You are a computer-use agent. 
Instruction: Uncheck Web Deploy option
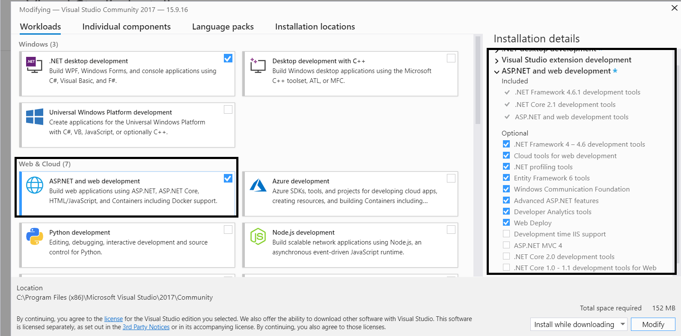click(x=506, y=223)
